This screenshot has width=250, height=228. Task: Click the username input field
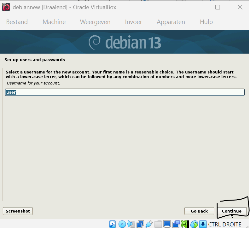125,92
